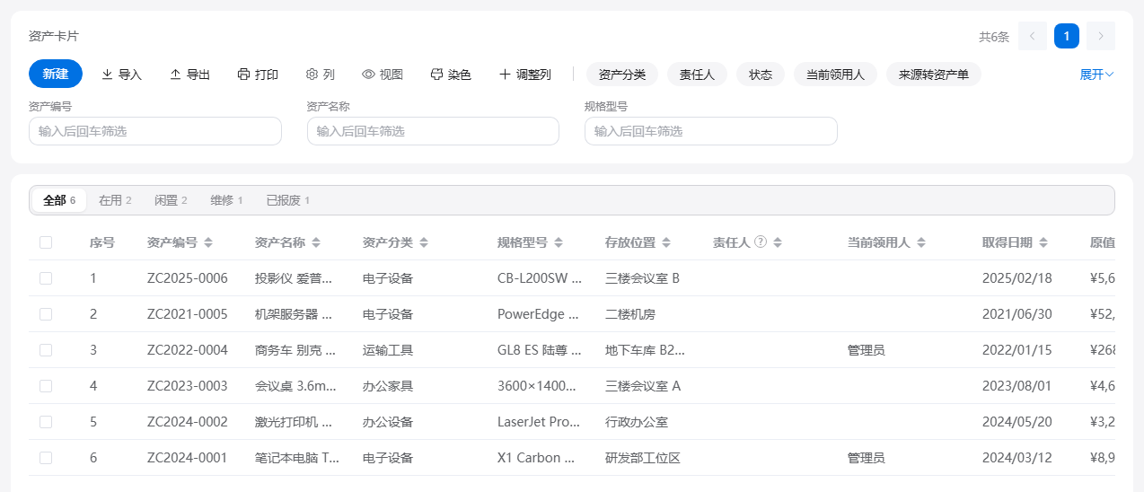Click the 办公家具 category cell
This screenshot has width=1144, height=492.
[x=388, y=386]
